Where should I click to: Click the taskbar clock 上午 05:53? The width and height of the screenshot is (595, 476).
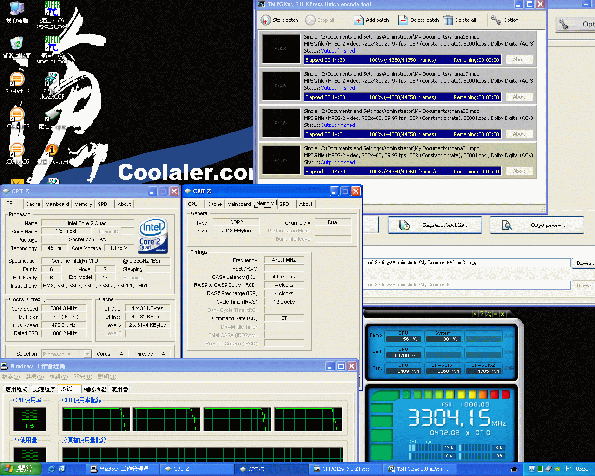tap(576, 469)
